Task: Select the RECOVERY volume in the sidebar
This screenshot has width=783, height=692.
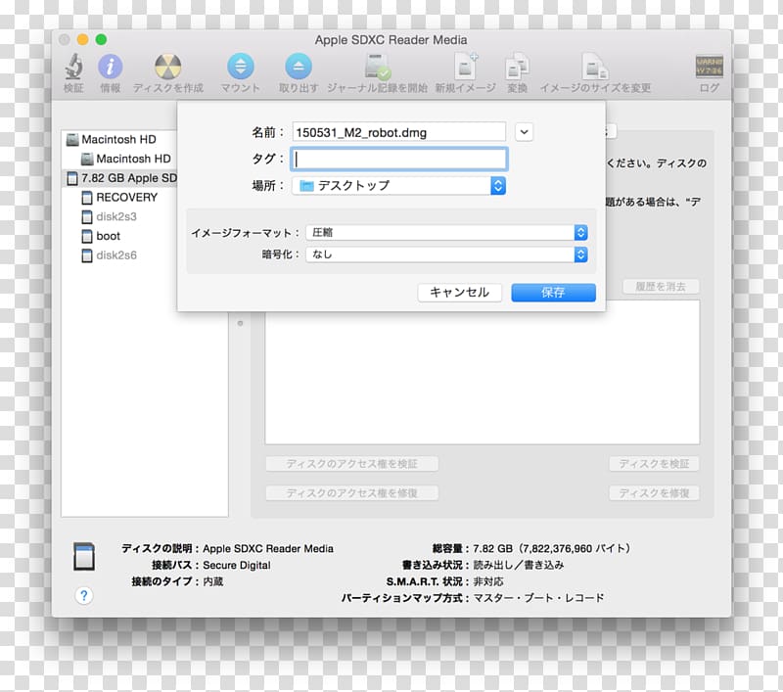Action: [x=122, y=197]
